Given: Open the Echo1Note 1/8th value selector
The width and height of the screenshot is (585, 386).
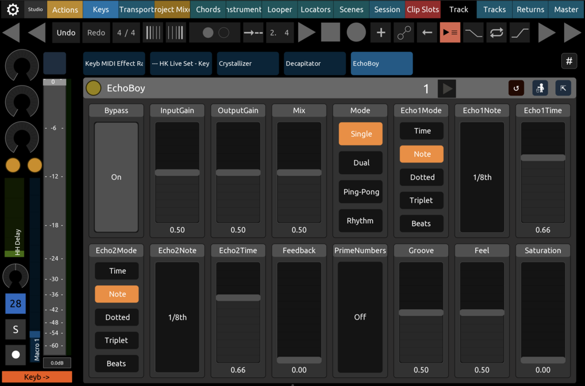Looking at the screenshot, I should (482, 177).
